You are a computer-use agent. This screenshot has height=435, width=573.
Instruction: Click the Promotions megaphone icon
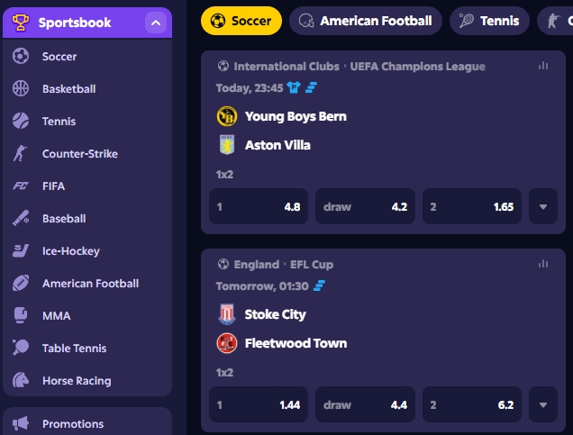coord(21,423)
